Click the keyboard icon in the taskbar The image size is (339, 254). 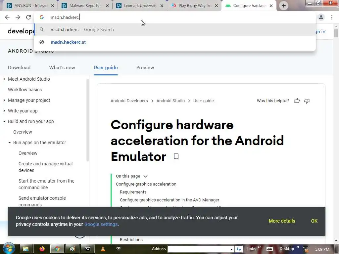coord(269,249)
